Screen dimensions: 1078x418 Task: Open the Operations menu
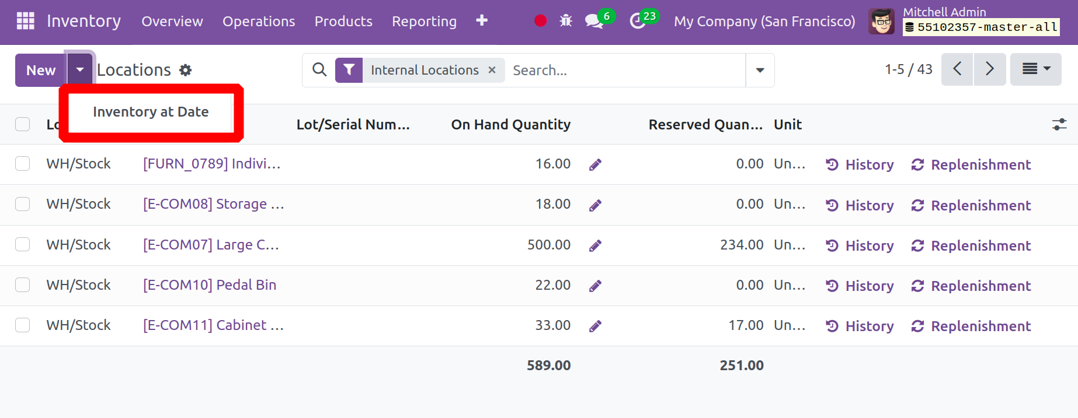[x=258, y=22]
